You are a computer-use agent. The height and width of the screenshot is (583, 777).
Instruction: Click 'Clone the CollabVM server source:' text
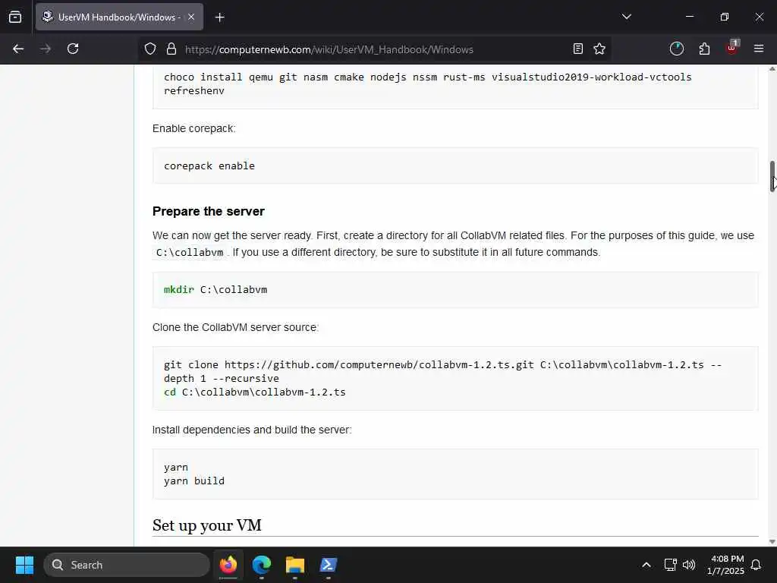click(x=235, y=327)
